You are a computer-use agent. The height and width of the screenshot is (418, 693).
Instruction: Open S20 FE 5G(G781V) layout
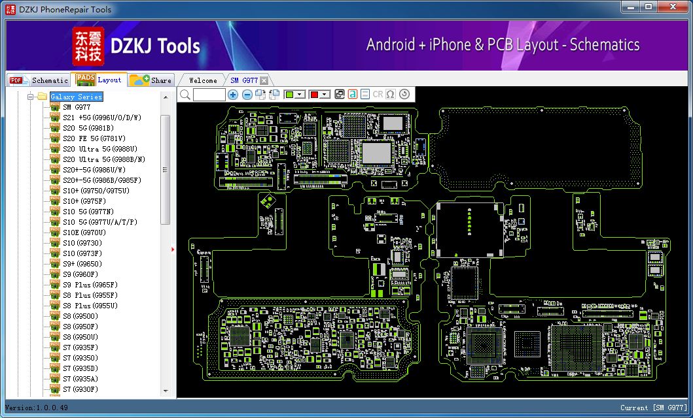coord(94,138)
